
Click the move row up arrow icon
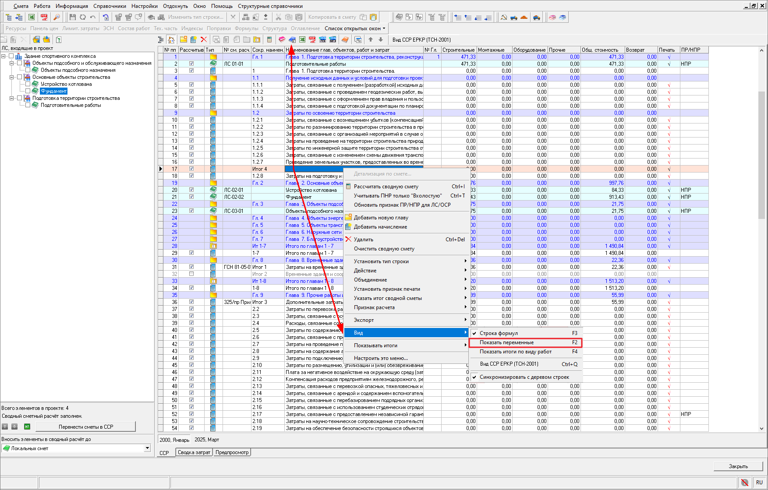(x=371, y=39)
